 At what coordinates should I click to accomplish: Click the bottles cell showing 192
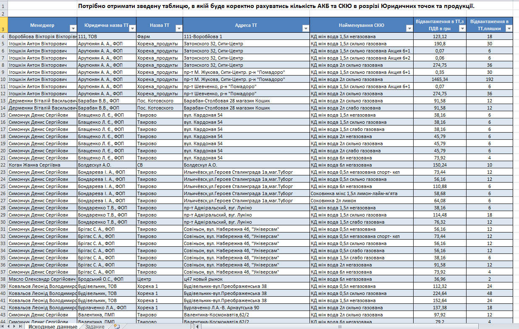490,79
